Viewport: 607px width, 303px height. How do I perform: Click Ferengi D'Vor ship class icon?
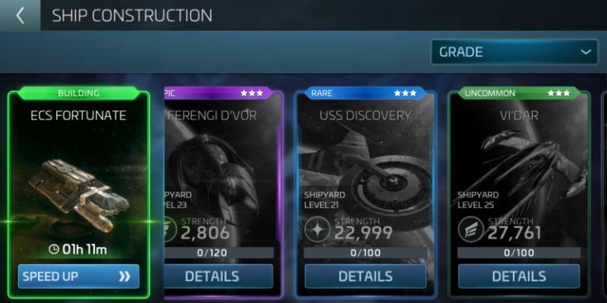[171, 229]
